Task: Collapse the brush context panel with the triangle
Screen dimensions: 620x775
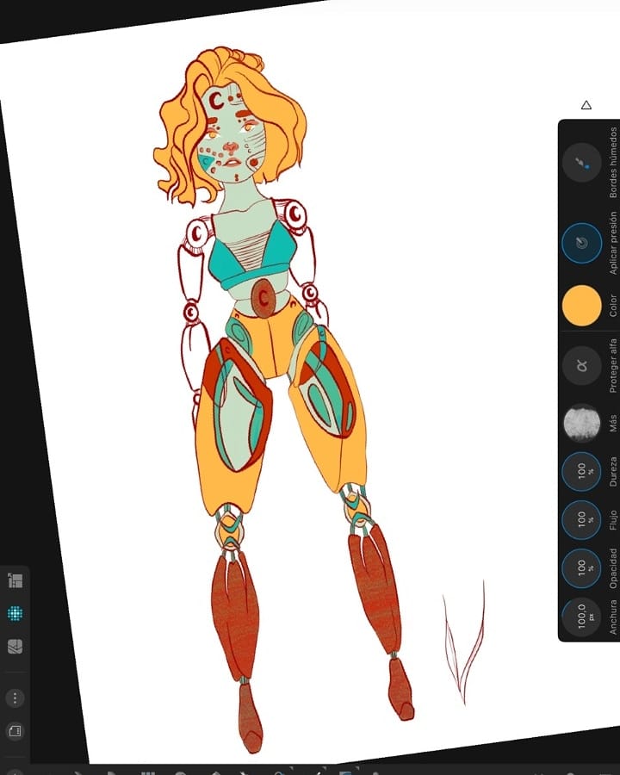Action: (586, 105)
